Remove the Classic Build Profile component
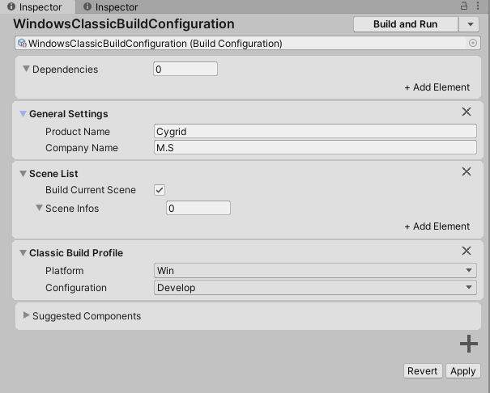This screenshot has width=490, height=393. point(467,251)
